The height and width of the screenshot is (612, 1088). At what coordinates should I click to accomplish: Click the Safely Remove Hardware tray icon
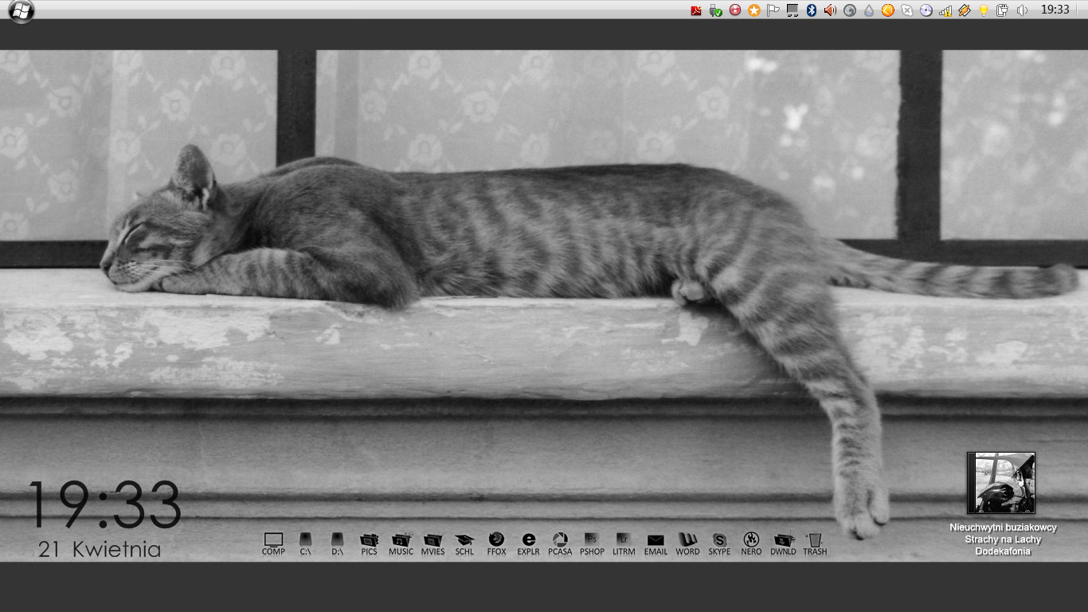715,10
